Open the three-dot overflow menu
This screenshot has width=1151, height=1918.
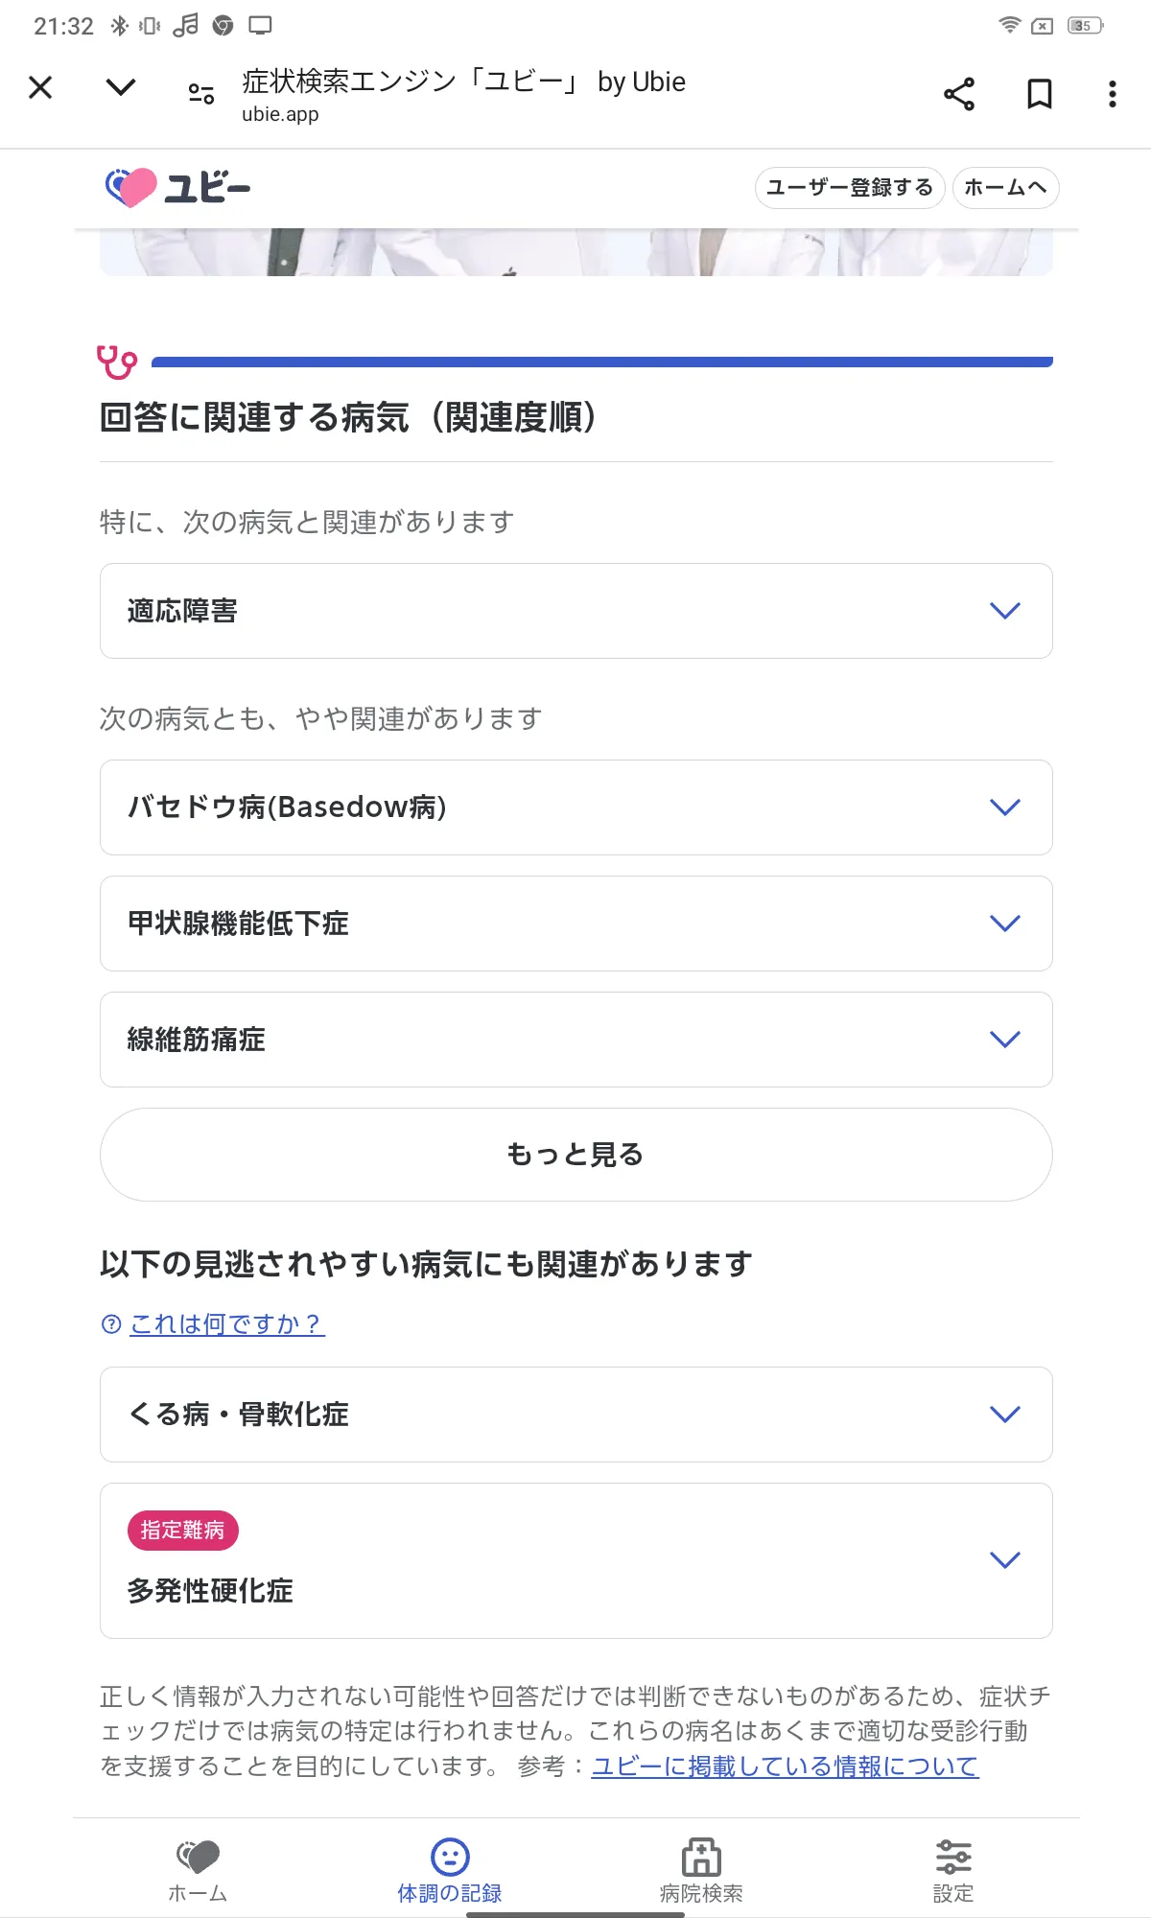tap(1112, 94)
